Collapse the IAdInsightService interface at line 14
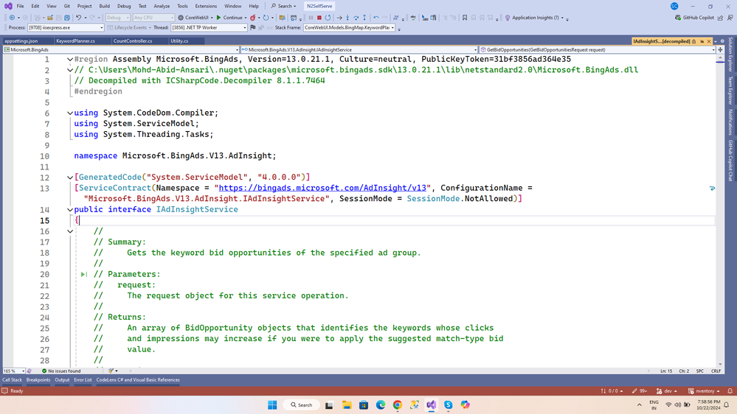Viewport: 737px width, 414px height. [x=69, y=210]
